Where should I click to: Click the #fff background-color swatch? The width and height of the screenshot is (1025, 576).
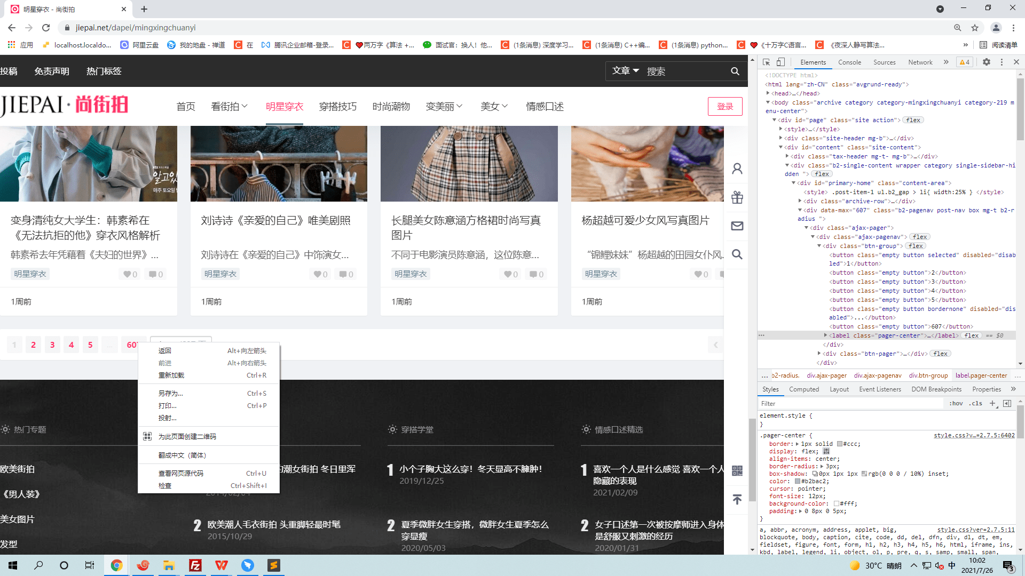pos(837,504)
